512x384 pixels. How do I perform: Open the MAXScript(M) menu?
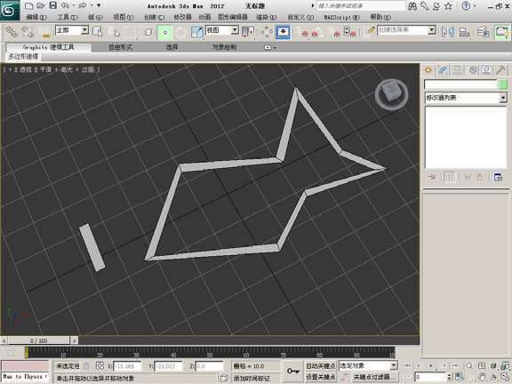[341, 17]
